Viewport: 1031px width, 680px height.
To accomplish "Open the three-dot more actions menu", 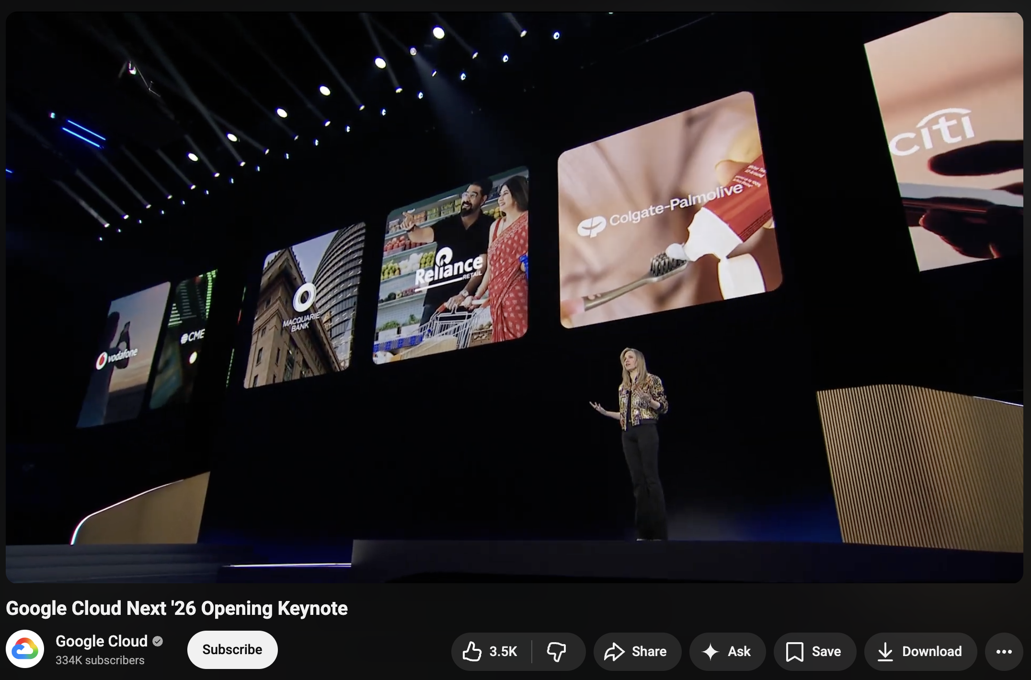I will point(1004,651).
